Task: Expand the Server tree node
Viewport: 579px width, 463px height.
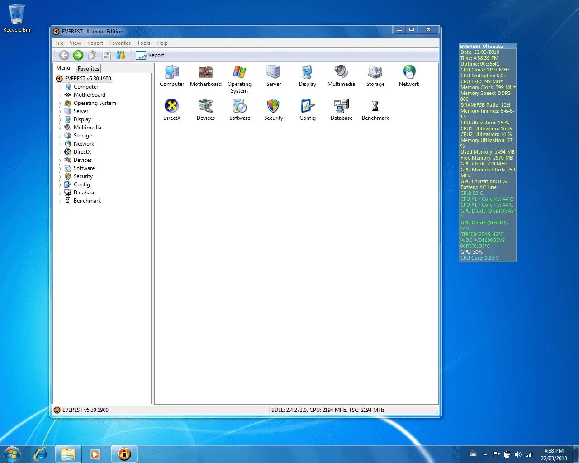Action: (60, 112)
